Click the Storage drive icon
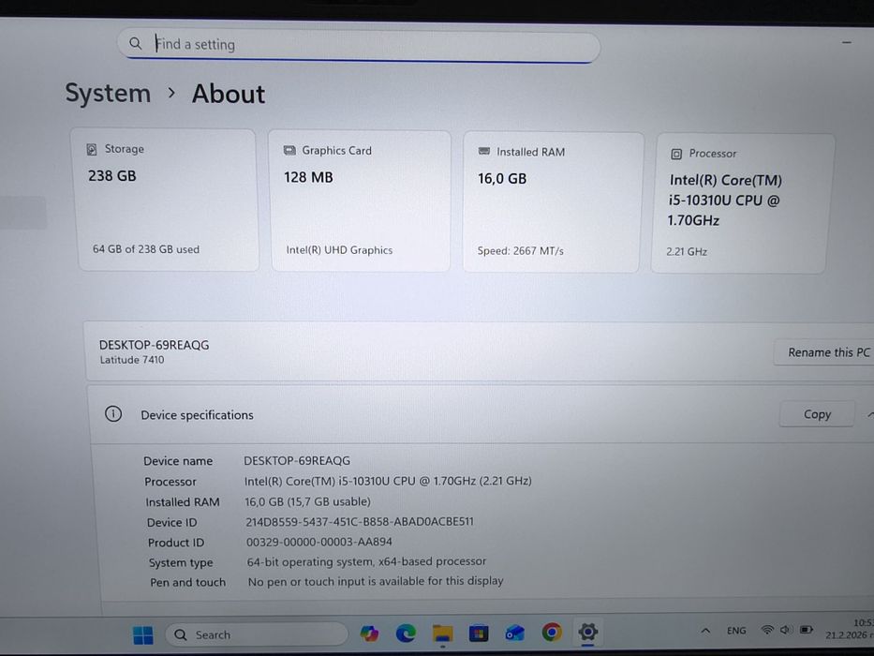 tap(92, 149)
